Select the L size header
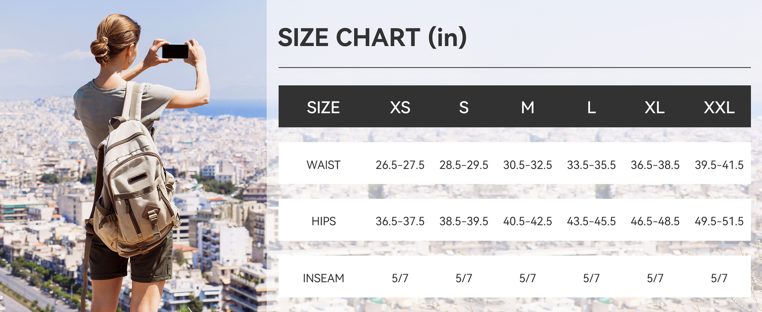762x312 pixels. coord(591,108)
